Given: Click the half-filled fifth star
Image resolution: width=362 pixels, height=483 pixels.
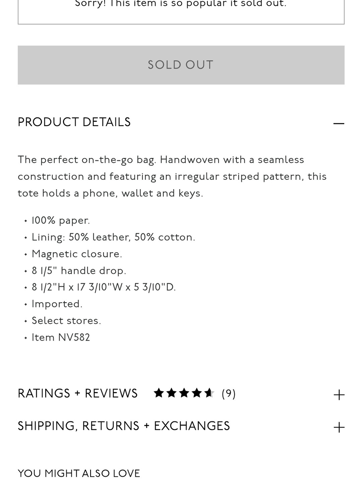Looking at the screenshot, I should click(209, 393).
